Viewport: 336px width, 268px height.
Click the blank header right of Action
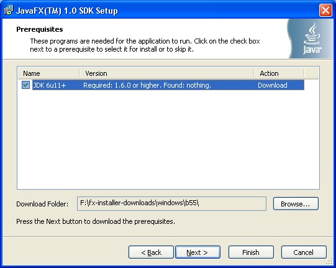(311, 73)
